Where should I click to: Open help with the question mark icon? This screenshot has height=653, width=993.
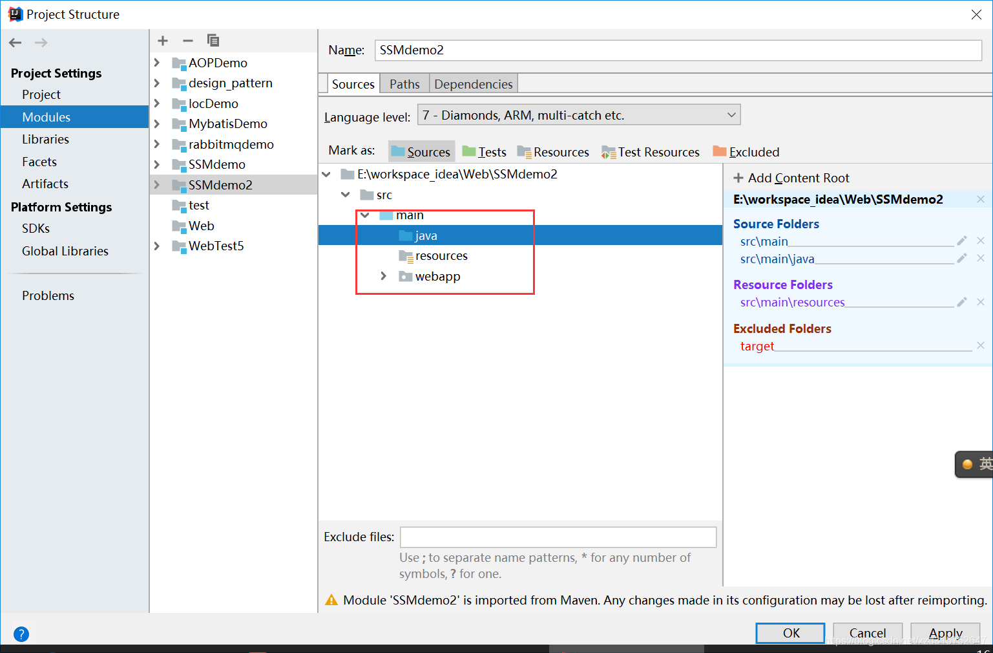coord(21,634)
